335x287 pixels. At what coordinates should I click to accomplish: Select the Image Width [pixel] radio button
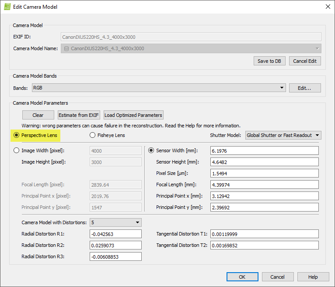click(17, 150)
